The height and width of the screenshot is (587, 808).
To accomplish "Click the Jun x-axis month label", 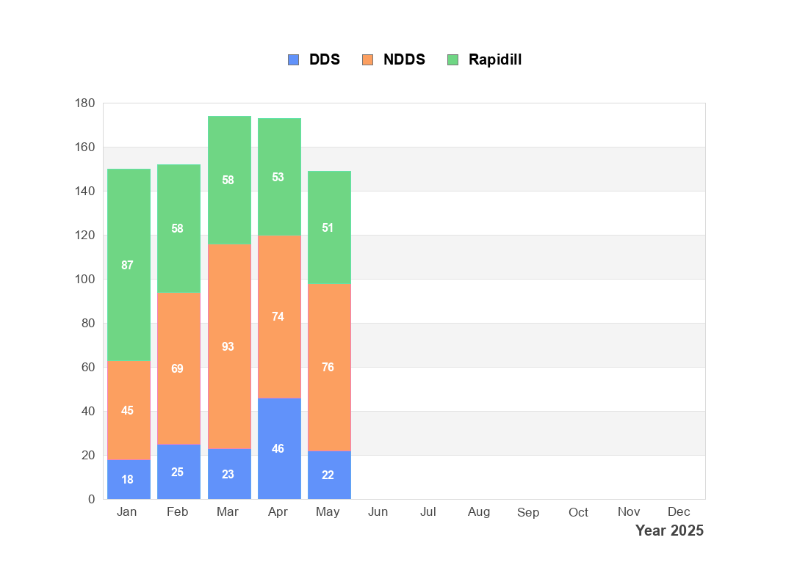I will pos(378,512).
